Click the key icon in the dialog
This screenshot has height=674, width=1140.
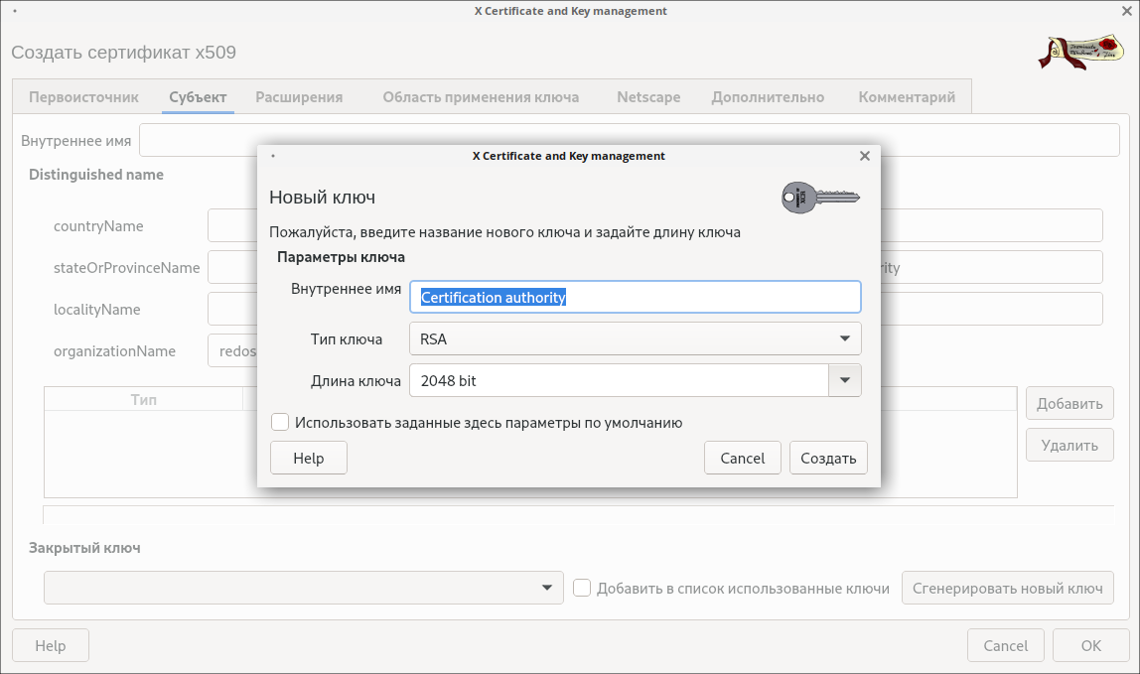click(x=819, y=197)
